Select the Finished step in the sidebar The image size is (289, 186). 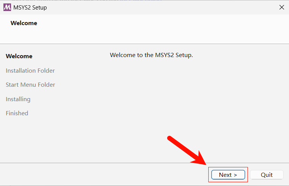click(17, 113)
